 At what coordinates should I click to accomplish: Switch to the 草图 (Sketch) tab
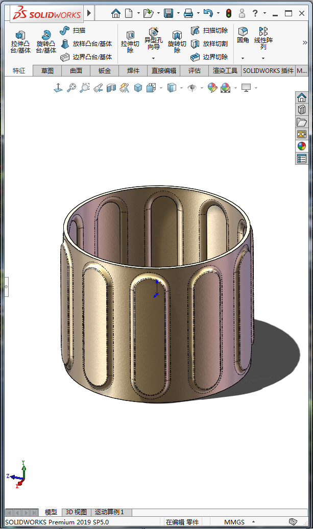click(x=47, y=70)
